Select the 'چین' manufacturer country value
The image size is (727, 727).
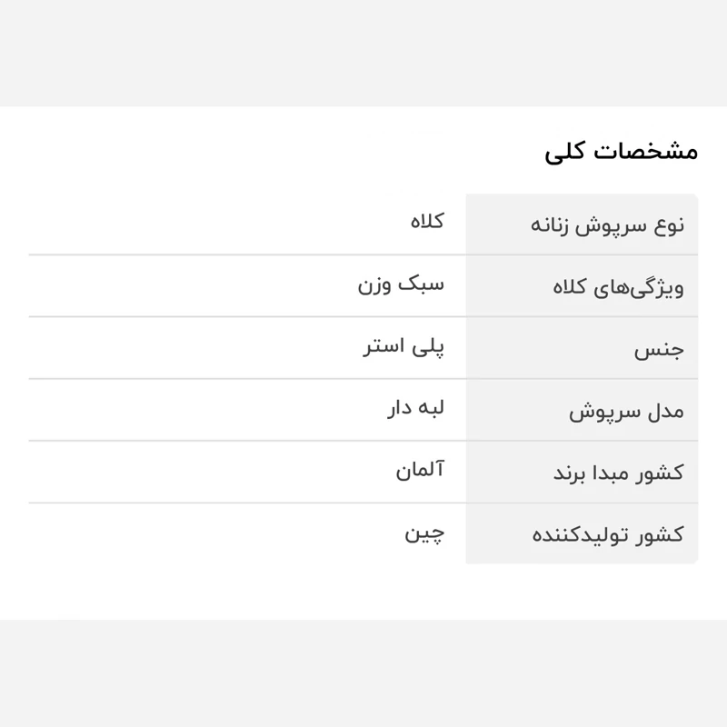point(424,533)
